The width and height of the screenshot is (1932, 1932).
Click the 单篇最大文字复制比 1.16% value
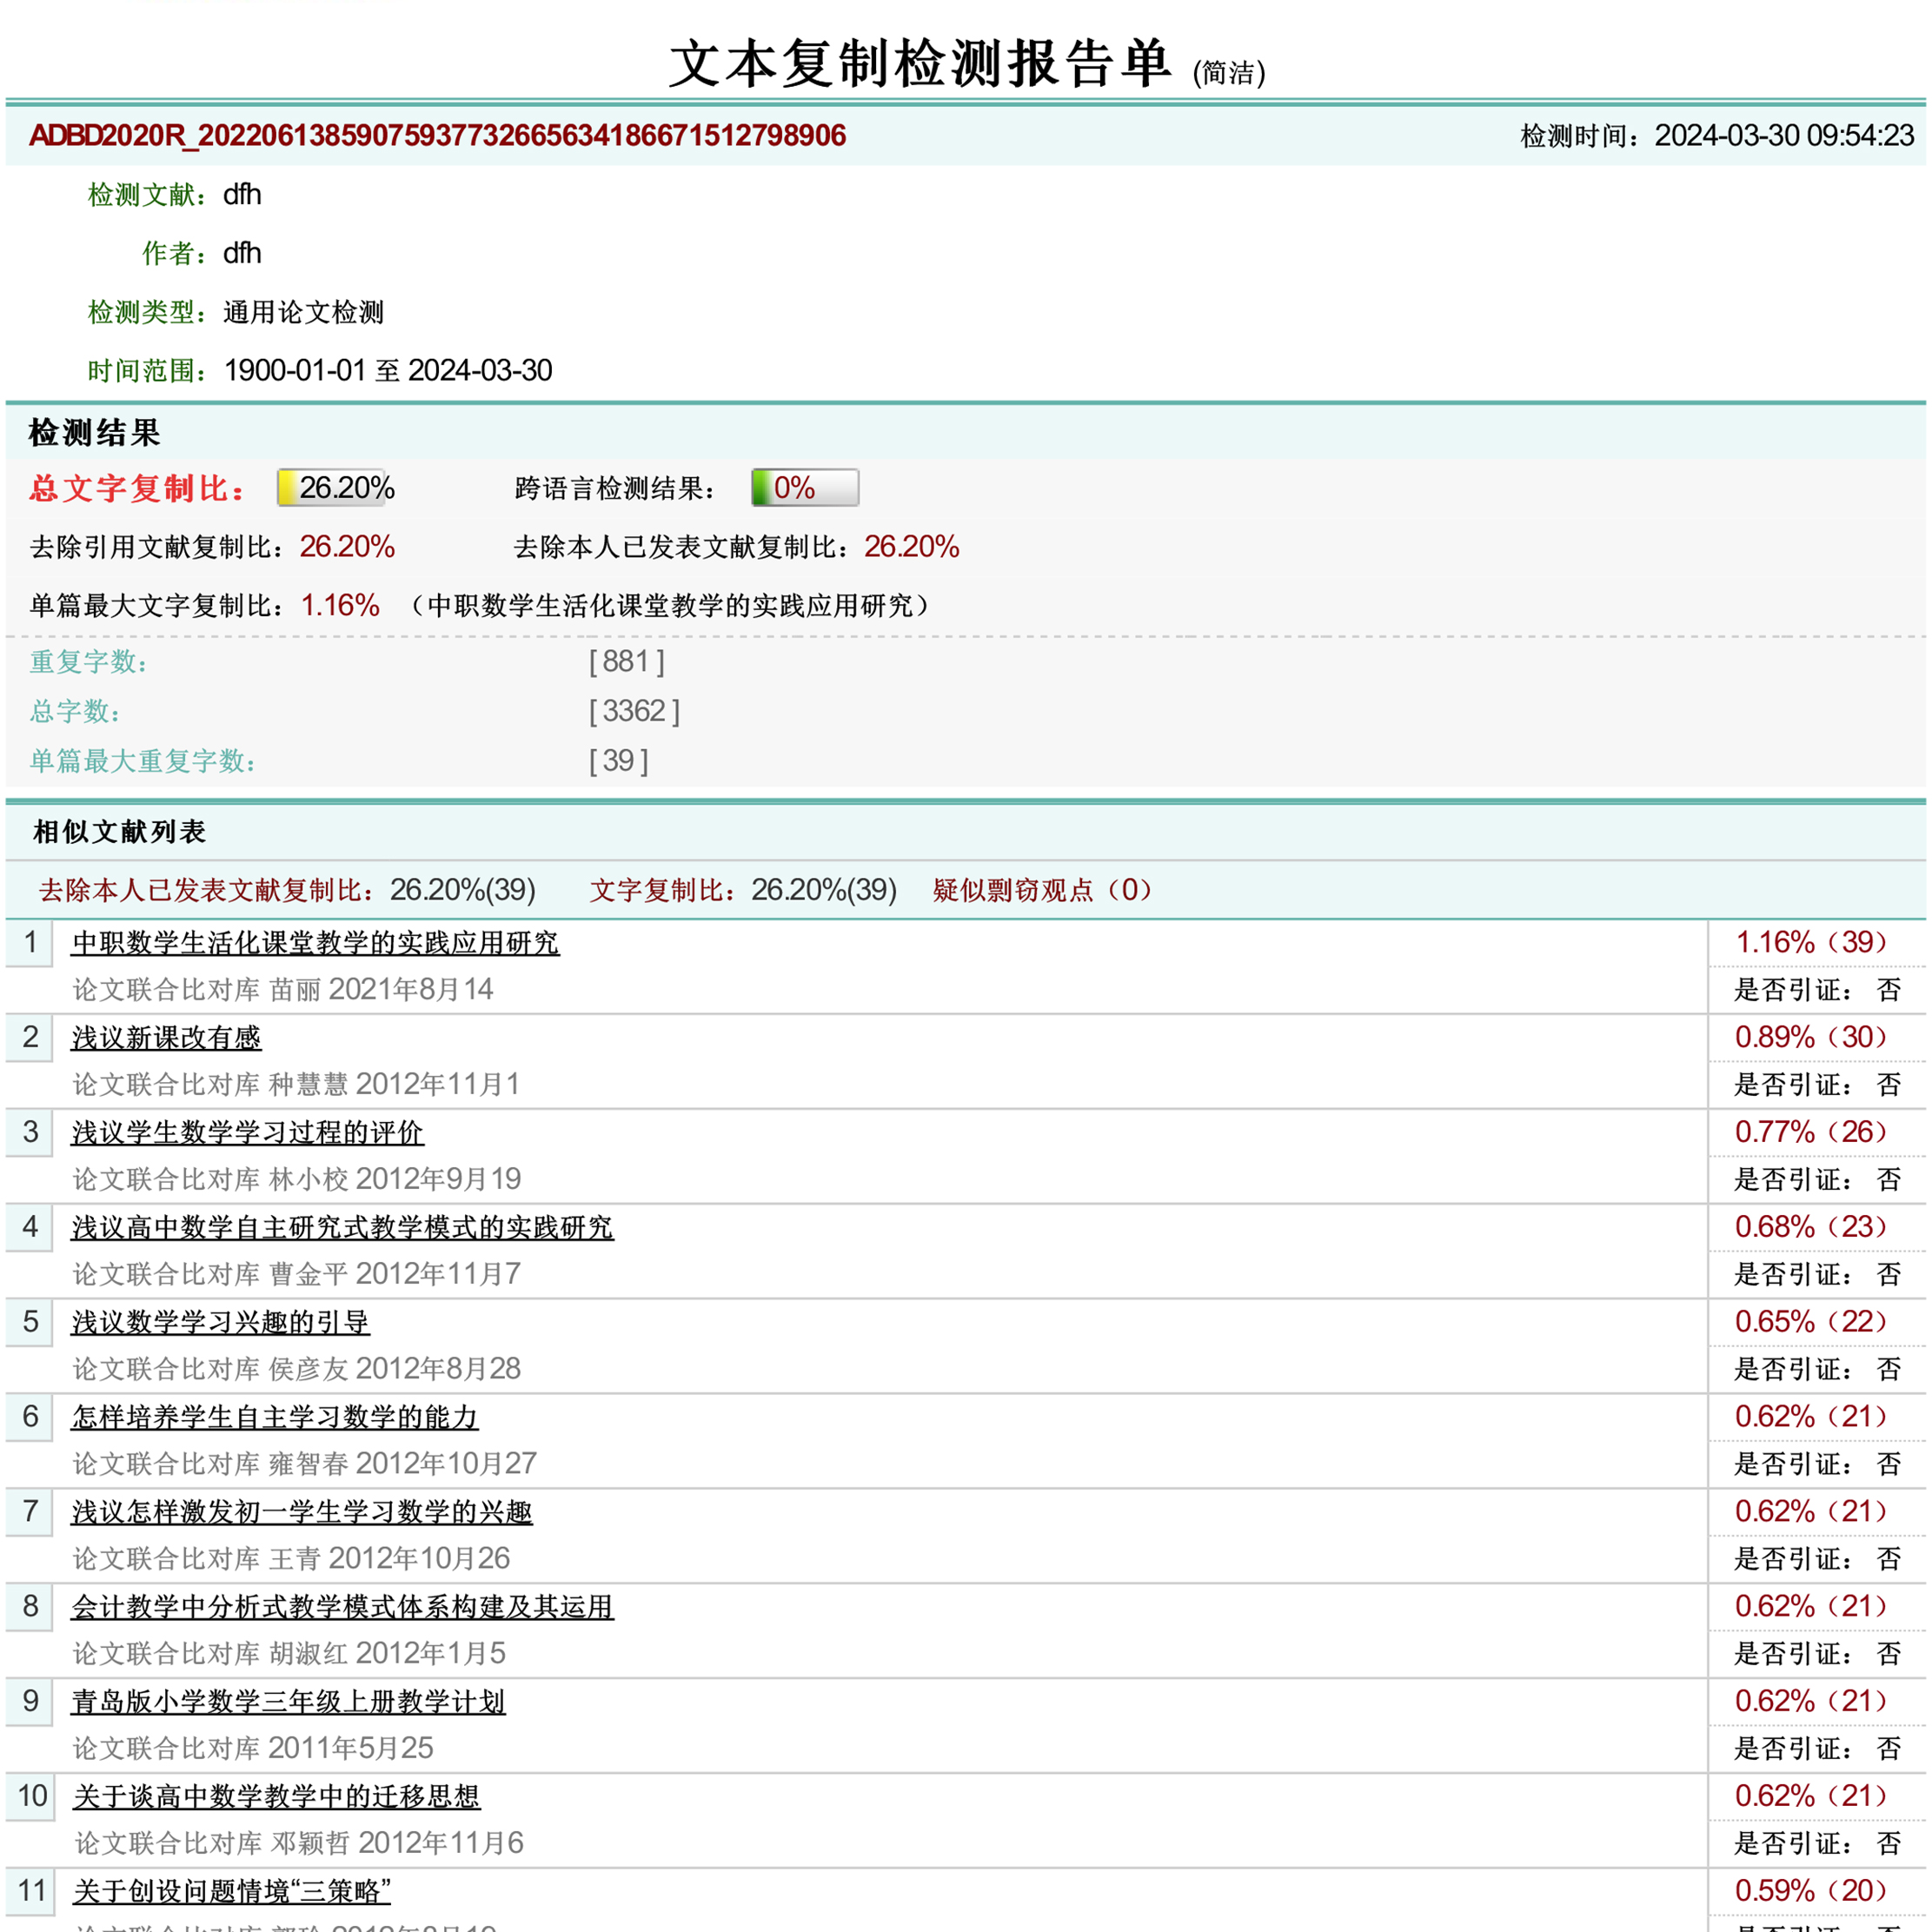340,606
